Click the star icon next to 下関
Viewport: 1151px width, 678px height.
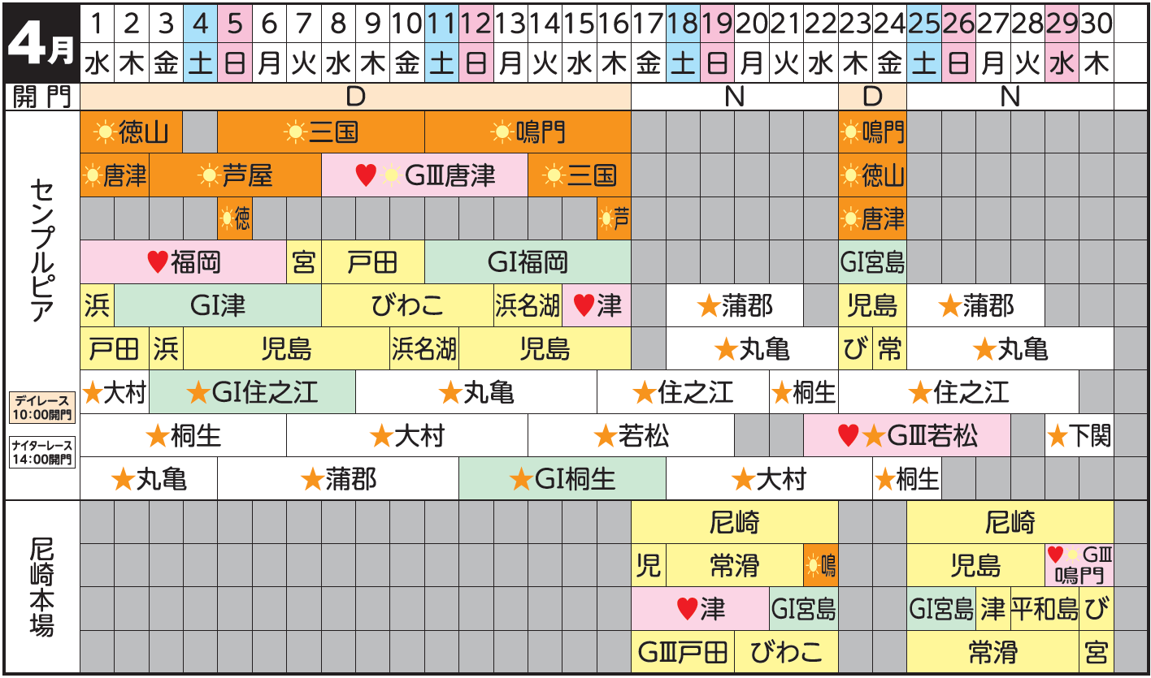pos(1057,437)
